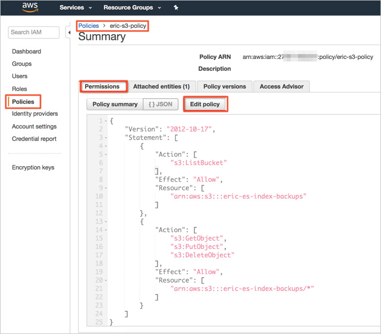Screen dimensions: 381x334
Task: Collapse the IAM sidebar with arrow handle
Action: 68,33
